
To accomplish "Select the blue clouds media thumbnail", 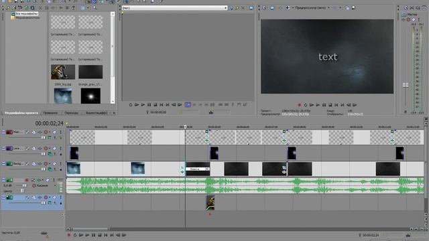I will pyautogui.click(x=63, y=96).
